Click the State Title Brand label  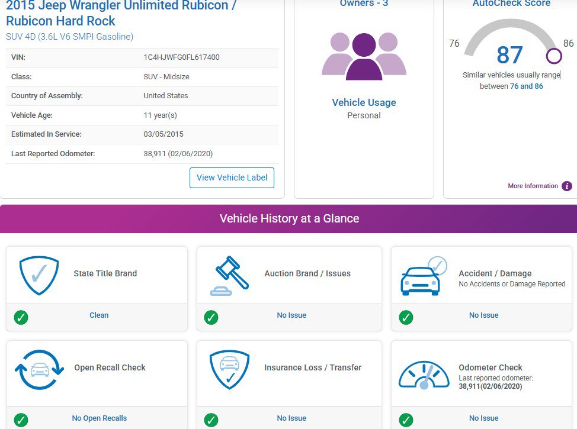[x=105, y=273]
